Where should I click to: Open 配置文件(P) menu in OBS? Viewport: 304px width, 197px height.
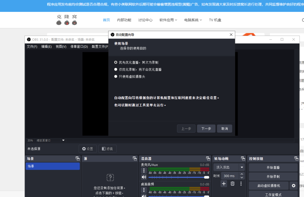point(100,47)
